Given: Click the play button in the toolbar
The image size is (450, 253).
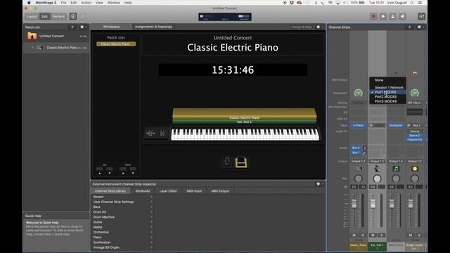Looking at the screenshot, I should pyautogui.click(x=383, y=16).
